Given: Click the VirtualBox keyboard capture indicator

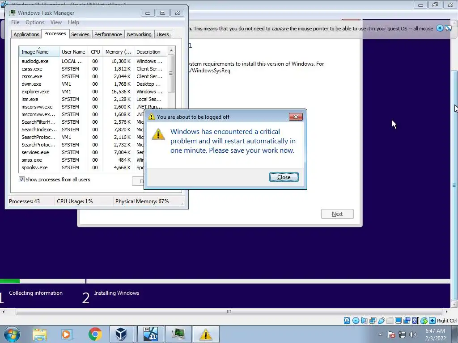Looking at the screenshot, I should pos(433,321).
